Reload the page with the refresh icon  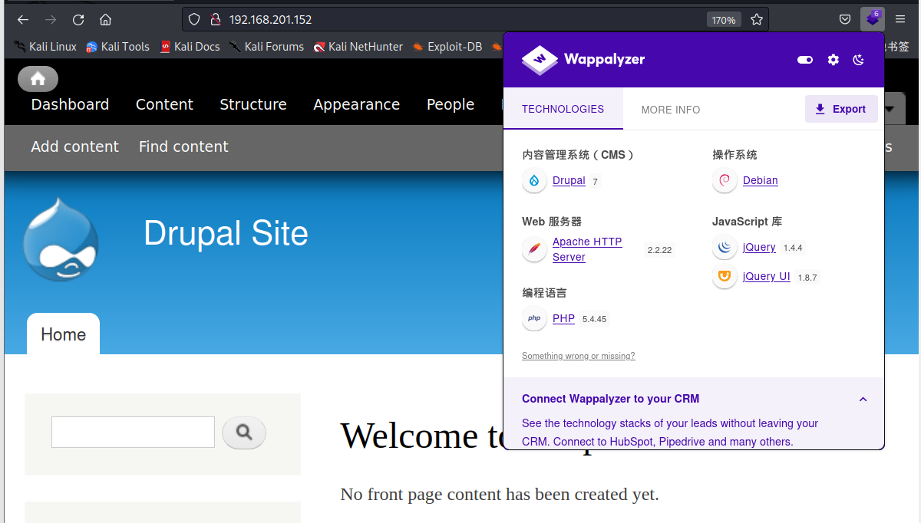(x=78, y=20)
